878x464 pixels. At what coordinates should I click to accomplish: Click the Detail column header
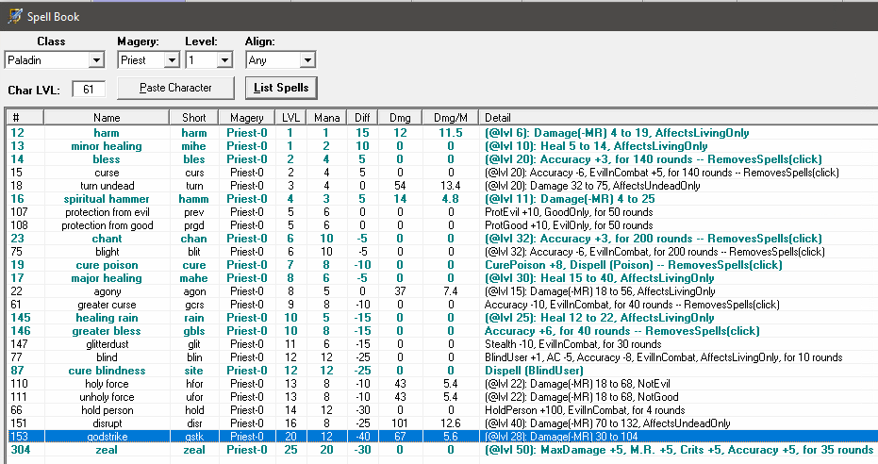[498, 118]
